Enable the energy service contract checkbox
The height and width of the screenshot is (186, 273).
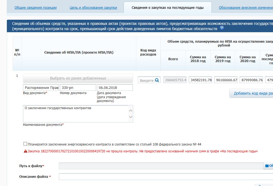pos(25,144)
